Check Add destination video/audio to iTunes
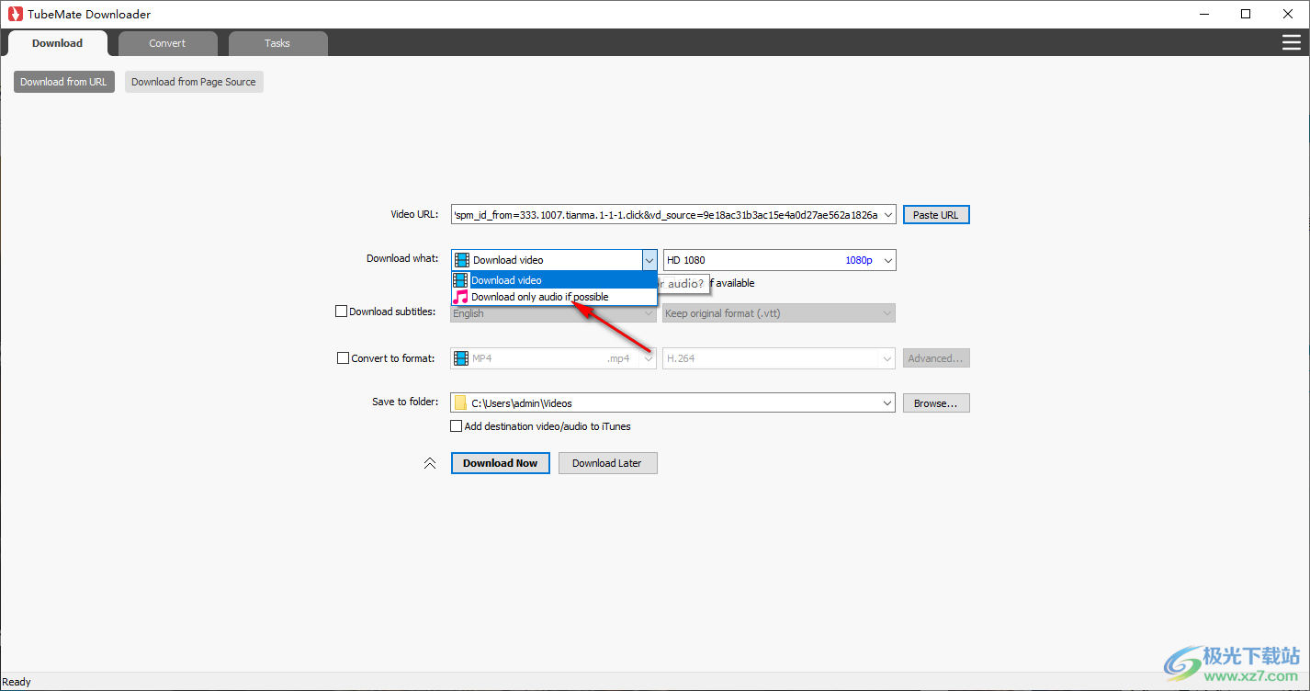The width and height of the screenshot is (1310, 691). (456, 426)
